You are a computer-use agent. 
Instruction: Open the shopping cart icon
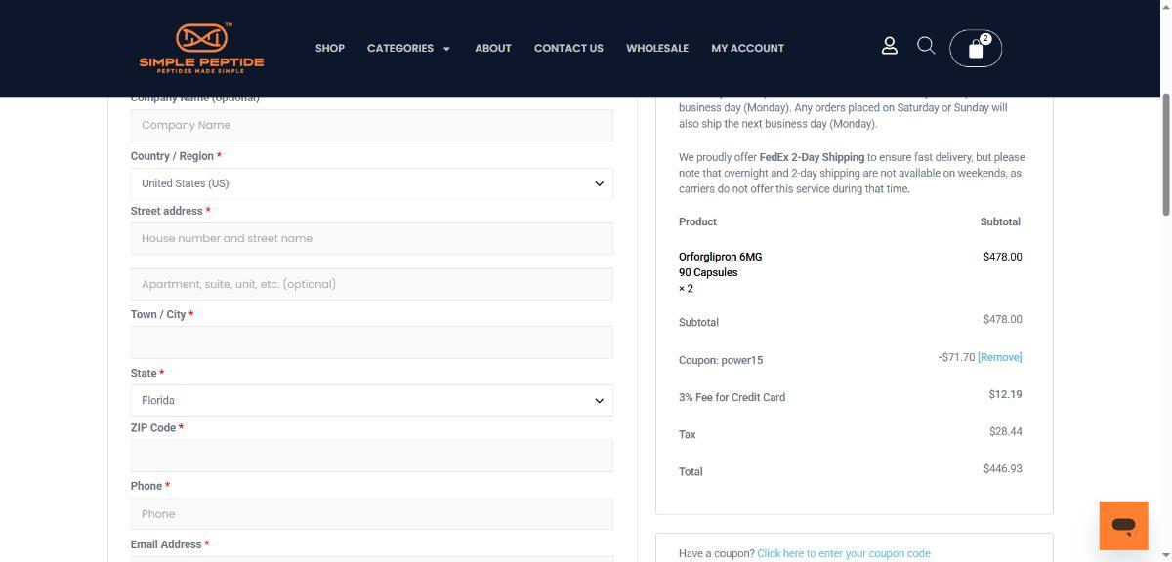(975, 49)
